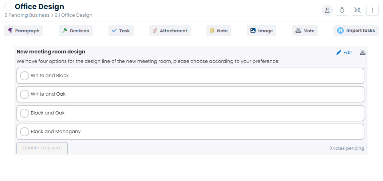Select the White and Black option
383x181 pixels.
190,76
